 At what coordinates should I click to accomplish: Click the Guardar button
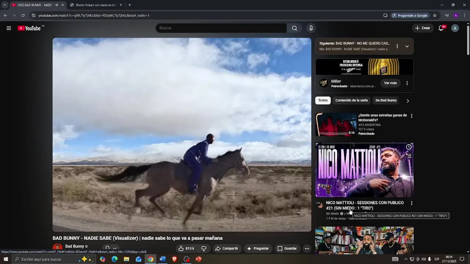pyautogui.click(x=287, y=249)
